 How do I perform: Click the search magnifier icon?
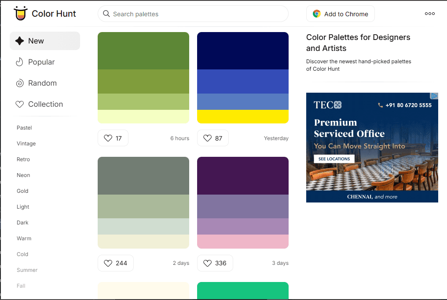(x=106, y=14)
